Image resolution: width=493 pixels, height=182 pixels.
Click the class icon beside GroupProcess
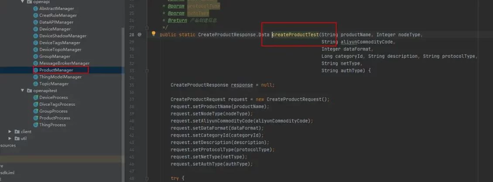click(x=36, y=111)
